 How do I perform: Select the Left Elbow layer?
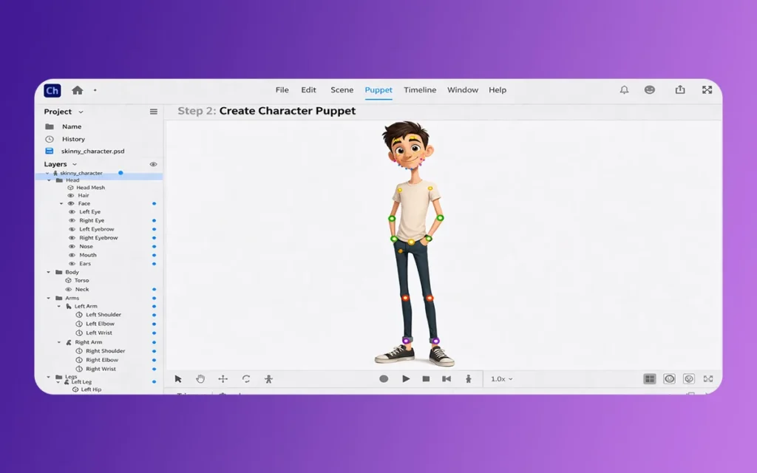point(100,324)
